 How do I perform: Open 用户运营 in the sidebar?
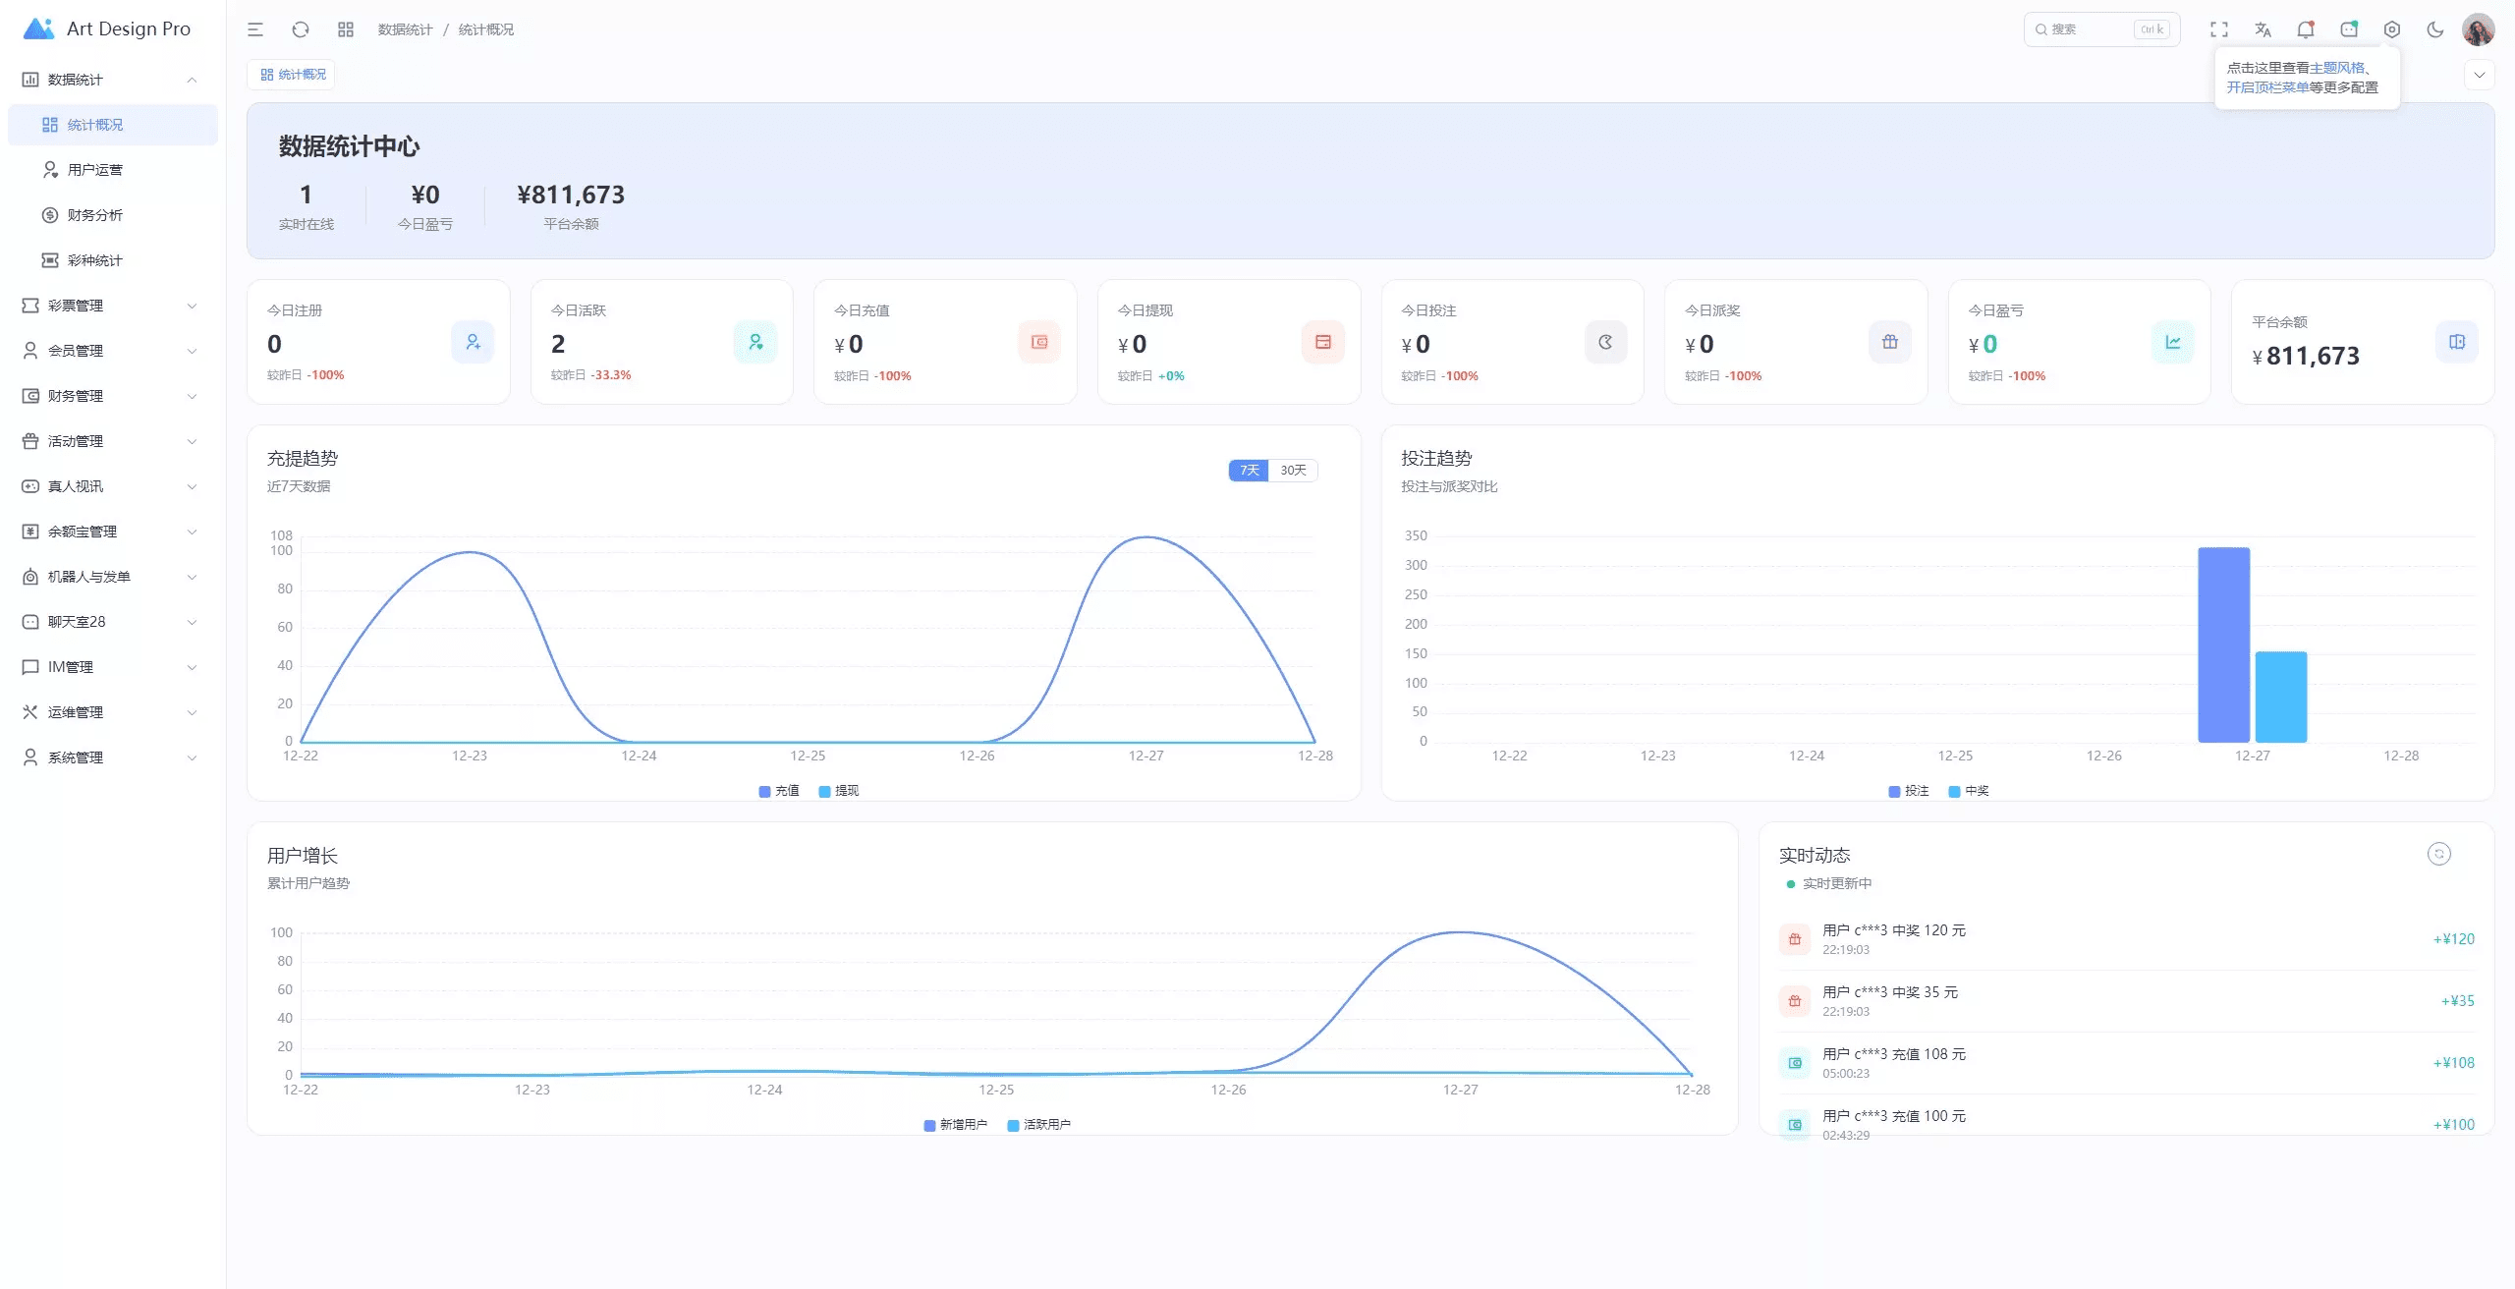click(95, 170)
